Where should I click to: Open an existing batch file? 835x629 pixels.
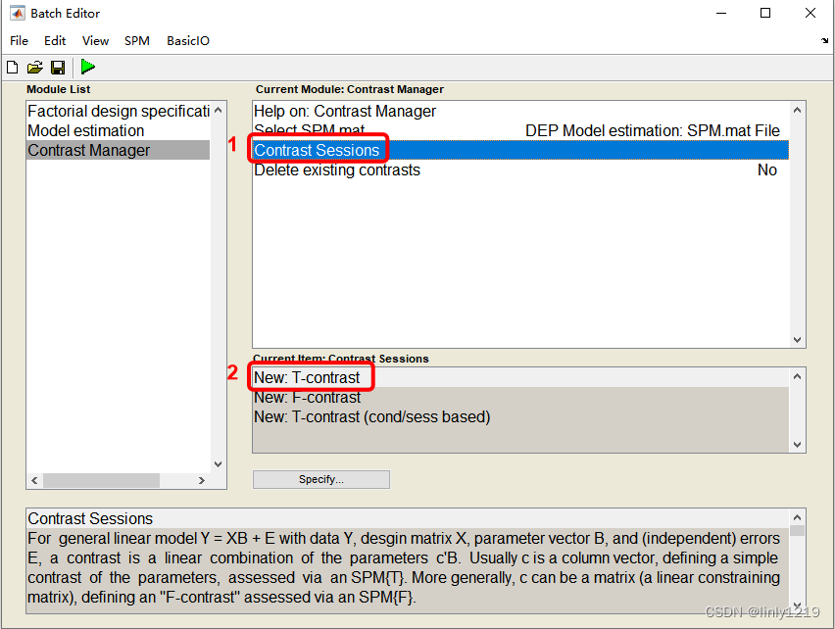tap(34, 67)
